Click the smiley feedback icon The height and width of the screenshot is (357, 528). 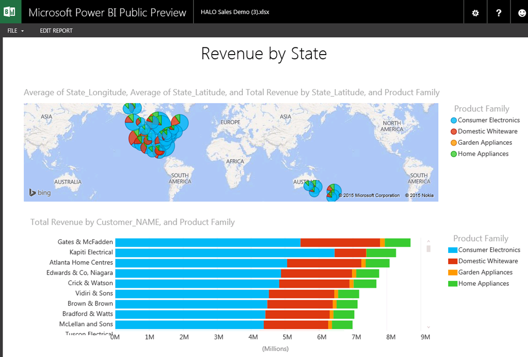pos(521,13)
